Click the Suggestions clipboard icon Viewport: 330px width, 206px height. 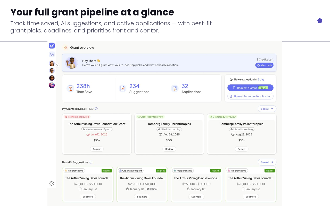coord(122,89)
